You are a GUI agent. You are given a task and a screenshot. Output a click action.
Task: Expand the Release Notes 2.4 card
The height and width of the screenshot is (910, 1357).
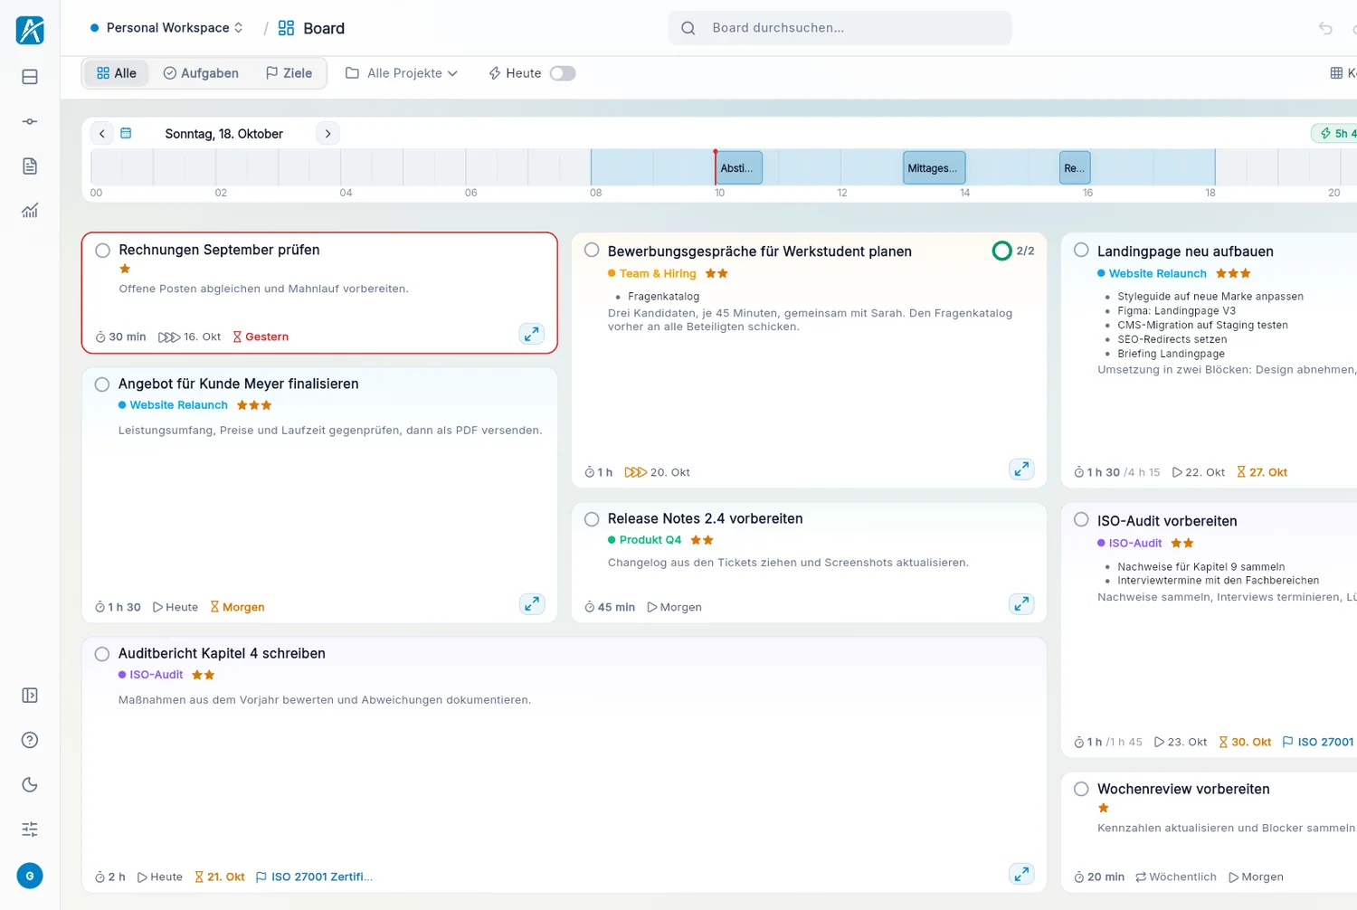point(1021,603)
